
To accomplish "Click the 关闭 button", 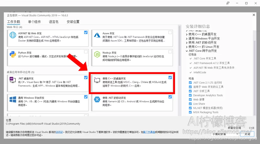I will (x=247, y=134).
